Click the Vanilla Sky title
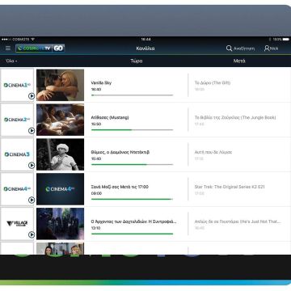291x291 pixels. click(101, 82)
